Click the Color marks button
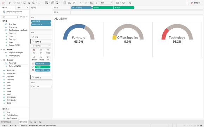The width and height of the screenshot is (204, 127). tap(34, 51)
